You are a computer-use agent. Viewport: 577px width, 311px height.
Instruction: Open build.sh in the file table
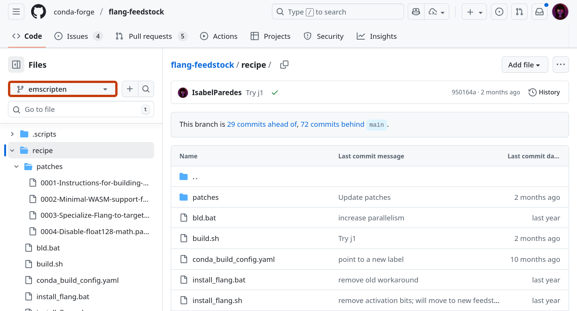click(205, 239)
